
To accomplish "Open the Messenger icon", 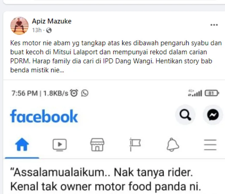I will pyautogui.click(x=213, y=115).
